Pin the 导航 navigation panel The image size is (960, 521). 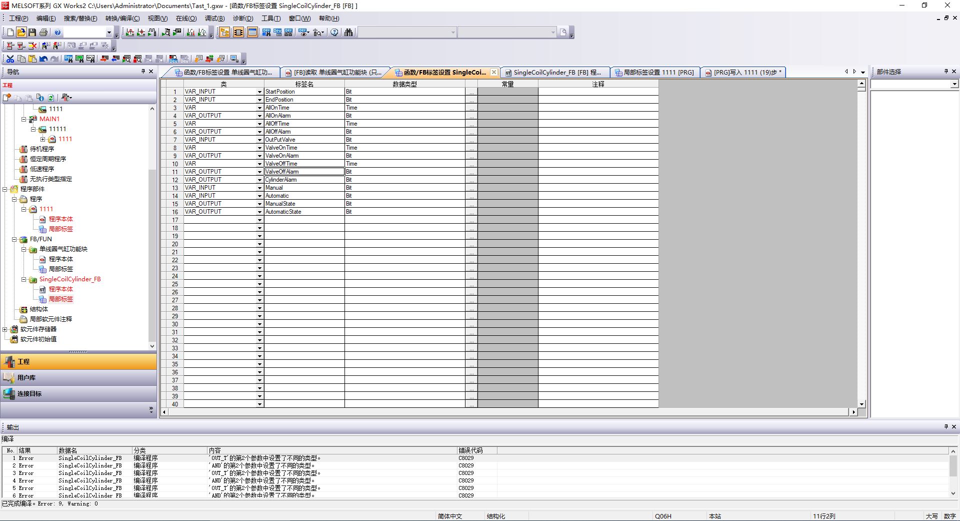click(x=143, y=72)
